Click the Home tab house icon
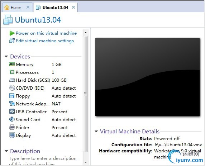Screen dimensions: 205x166 [7, 8]
